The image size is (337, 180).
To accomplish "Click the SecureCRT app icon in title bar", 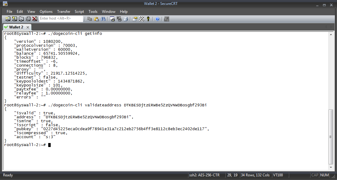I will (5, 4).
